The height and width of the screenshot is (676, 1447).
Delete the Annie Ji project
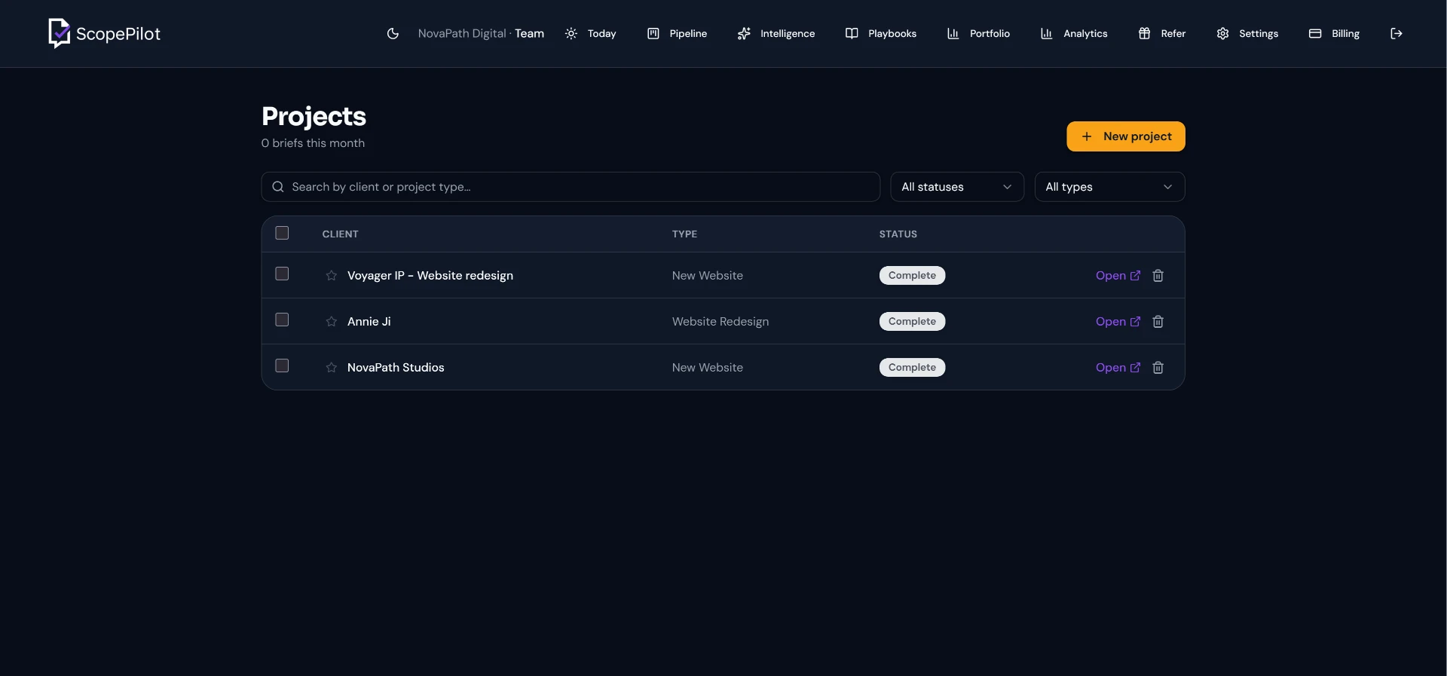pyautogui.click(x=1158, y=322)
